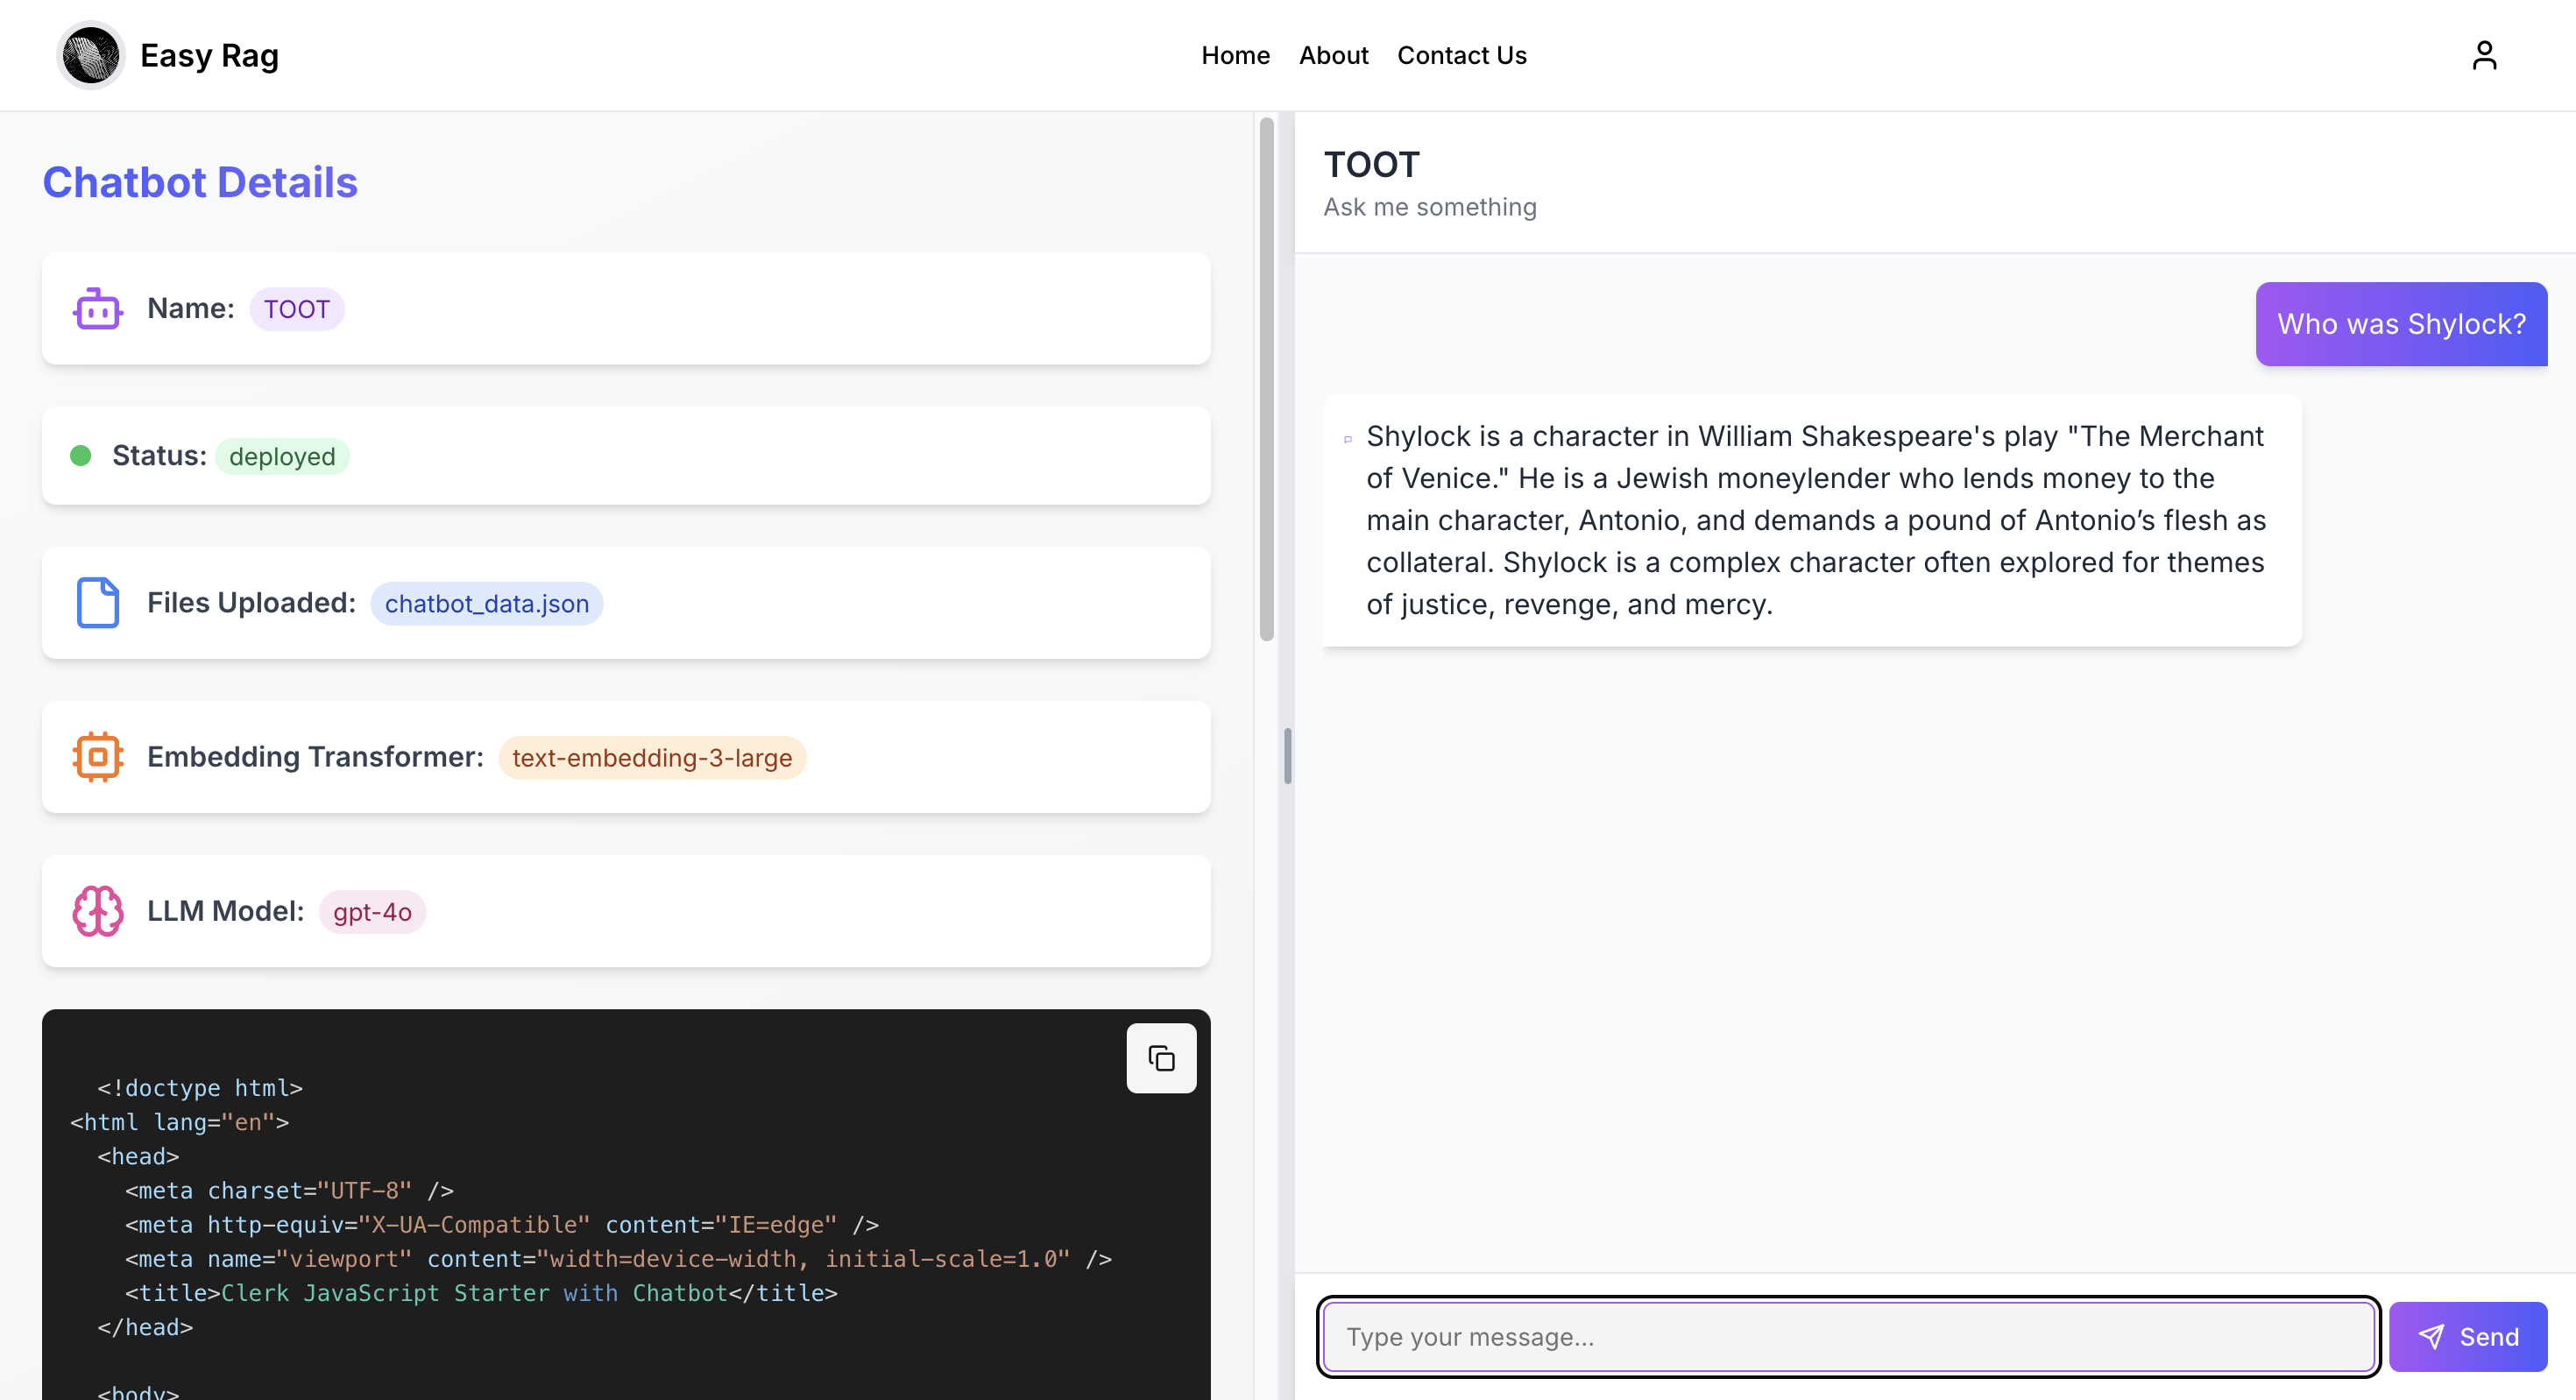Viewport: 2576px width, 1400px height.
Task: Click the green deployed status dot
Action: tap(81, 456)
